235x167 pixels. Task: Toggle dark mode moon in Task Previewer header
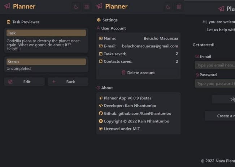click(x=76, y=7)
